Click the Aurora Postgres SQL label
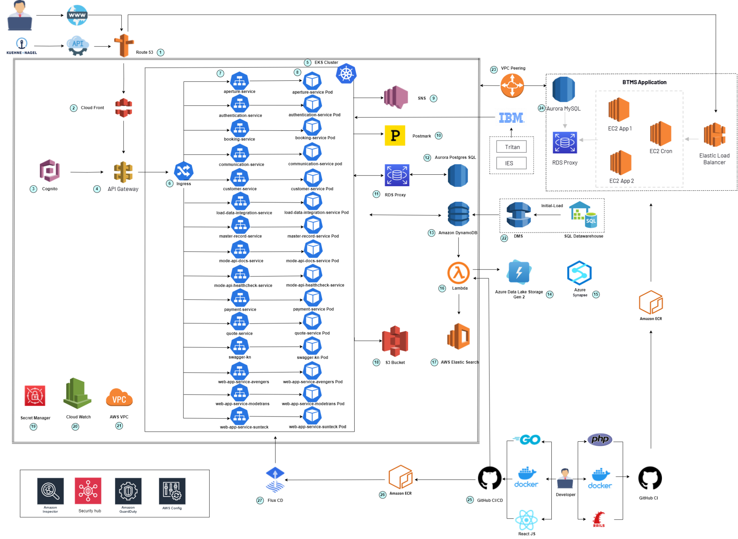 (x=455, y=157)
